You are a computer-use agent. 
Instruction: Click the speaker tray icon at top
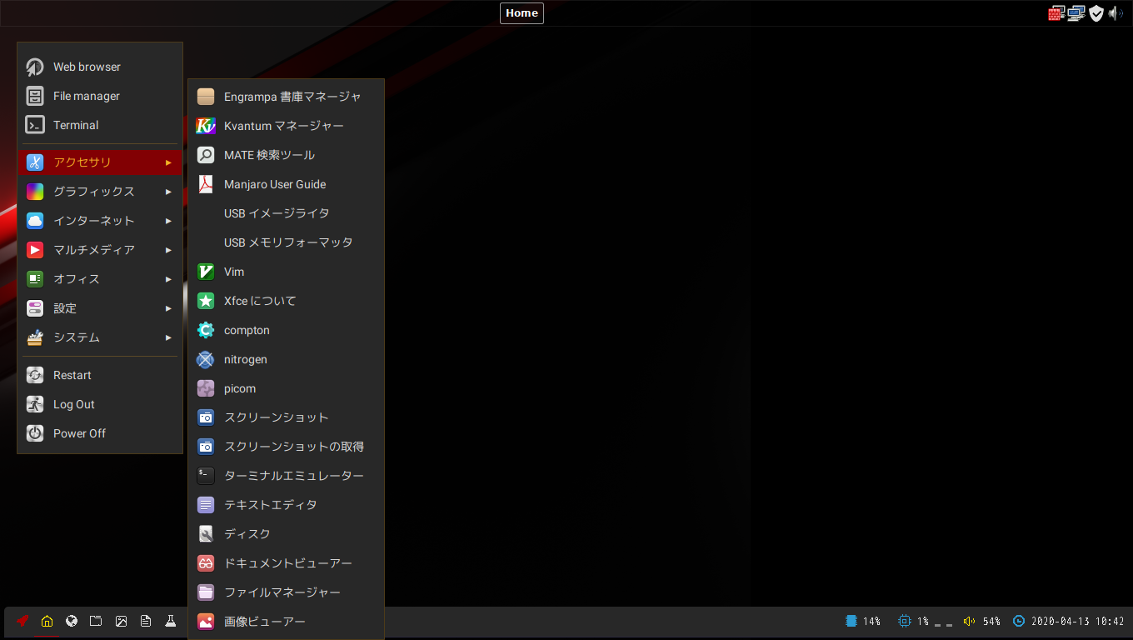click(1116, 13)
